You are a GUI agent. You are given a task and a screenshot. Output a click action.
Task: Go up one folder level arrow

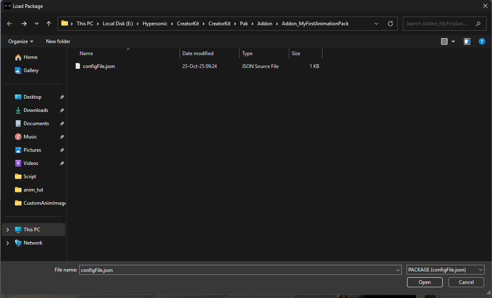(48, 24)
